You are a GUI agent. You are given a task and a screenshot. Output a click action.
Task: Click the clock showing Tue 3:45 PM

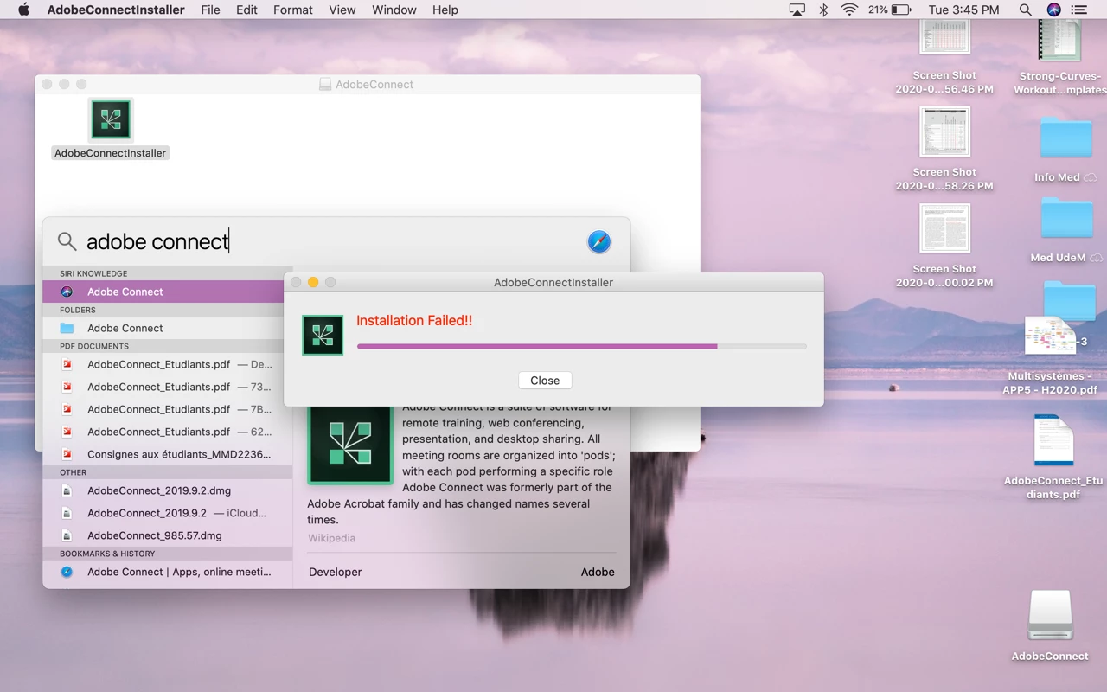[963, 10]
